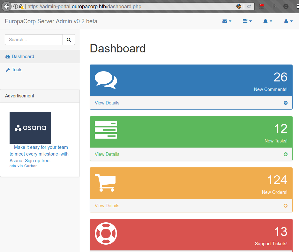Click the 26 New Comments count
299x252 pixels.
click(x=280, y=77)
